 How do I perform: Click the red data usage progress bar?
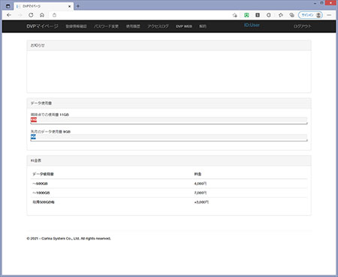click(x=34, y=120)
